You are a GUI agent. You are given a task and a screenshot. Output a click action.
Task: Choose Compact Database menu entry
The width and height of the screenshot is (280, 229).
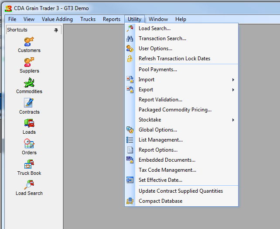pos(160,201)
